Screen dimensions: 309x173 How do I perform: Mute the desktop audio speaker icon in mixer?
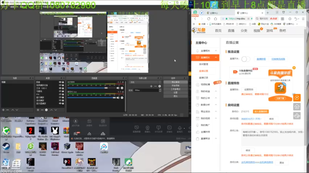click(x=118, y=88)
